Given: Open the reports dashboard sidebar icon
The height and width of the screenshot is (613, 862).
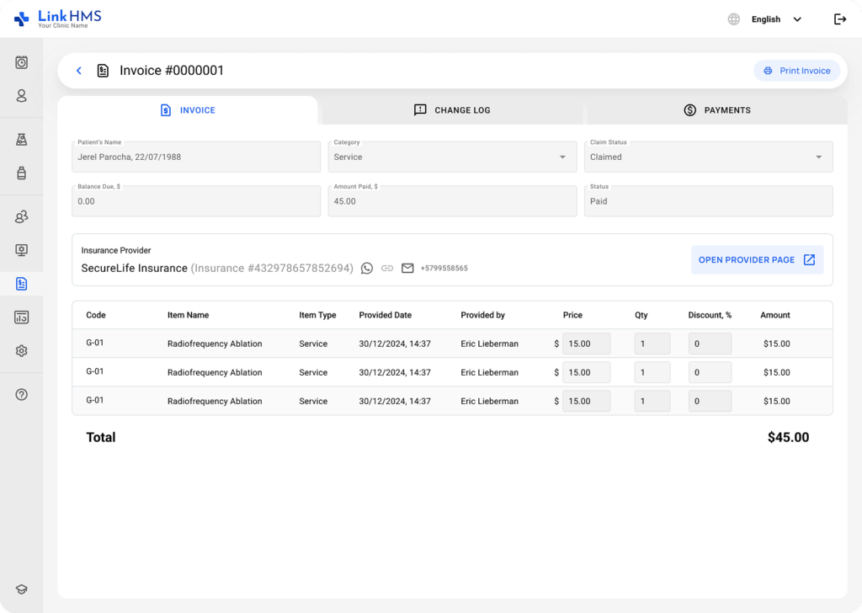Looking at the screenshot, I should click(x=21, y=317).
